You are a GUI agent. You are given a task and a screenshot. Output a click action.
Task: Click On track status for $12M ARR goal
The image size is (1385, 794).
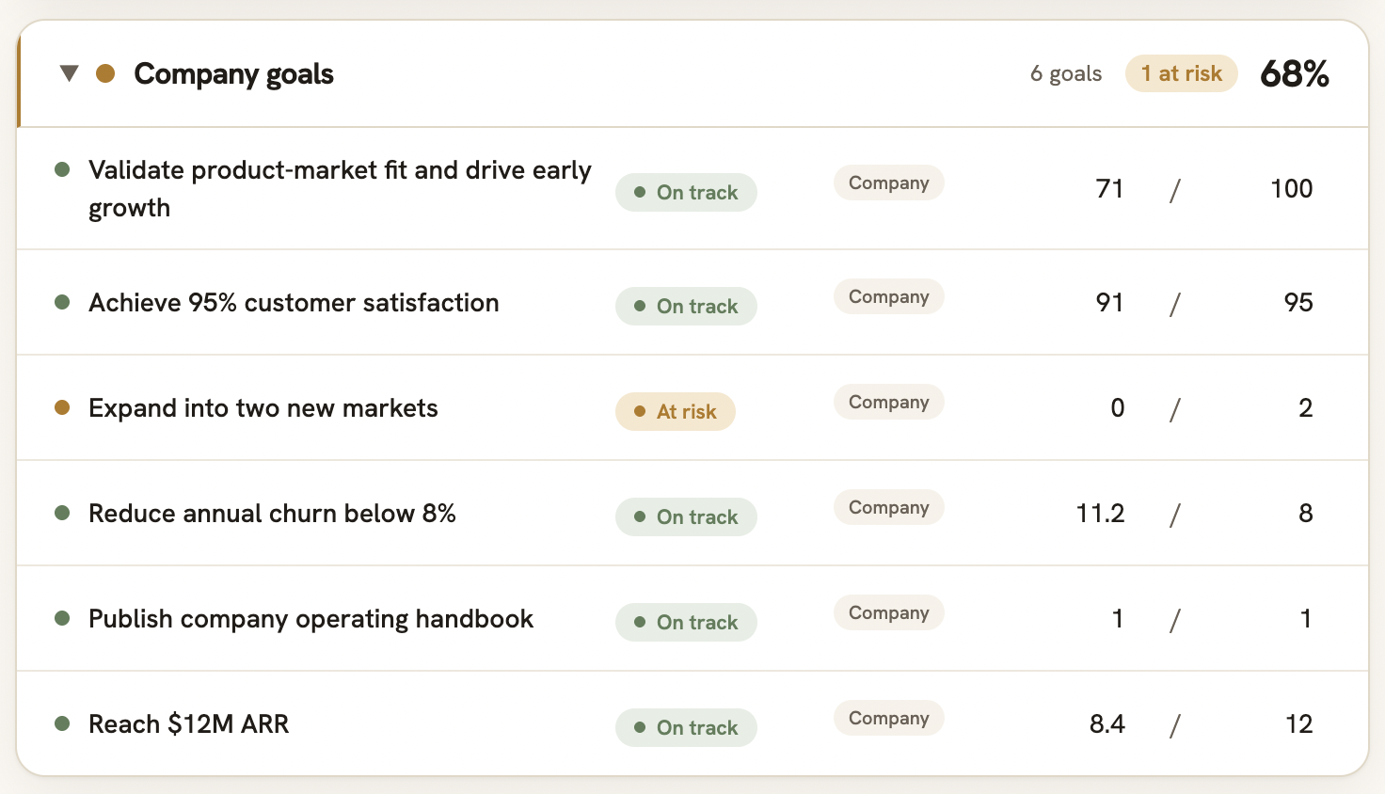click(x=686, y=727)
